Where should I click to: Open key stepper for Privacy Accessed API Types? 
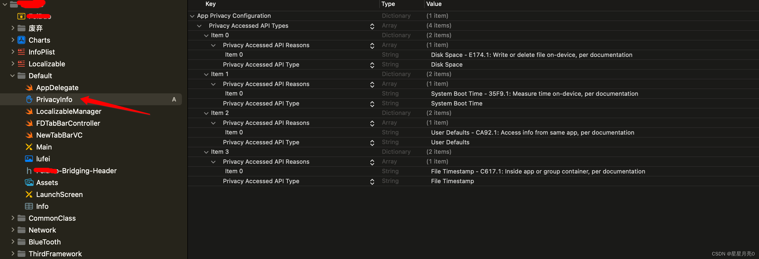click(x=372, y=26)
